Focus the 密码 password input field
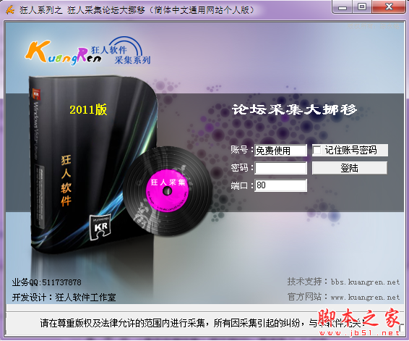 pos(280,168)
